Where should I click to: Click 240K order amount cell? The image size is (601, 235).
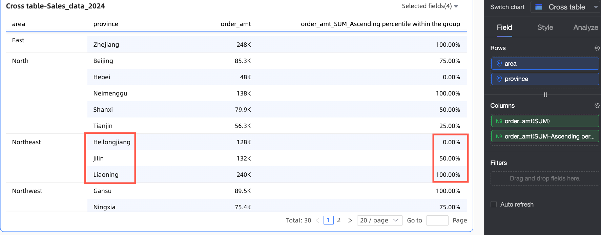pyautogui.click(x=244, y=175)
